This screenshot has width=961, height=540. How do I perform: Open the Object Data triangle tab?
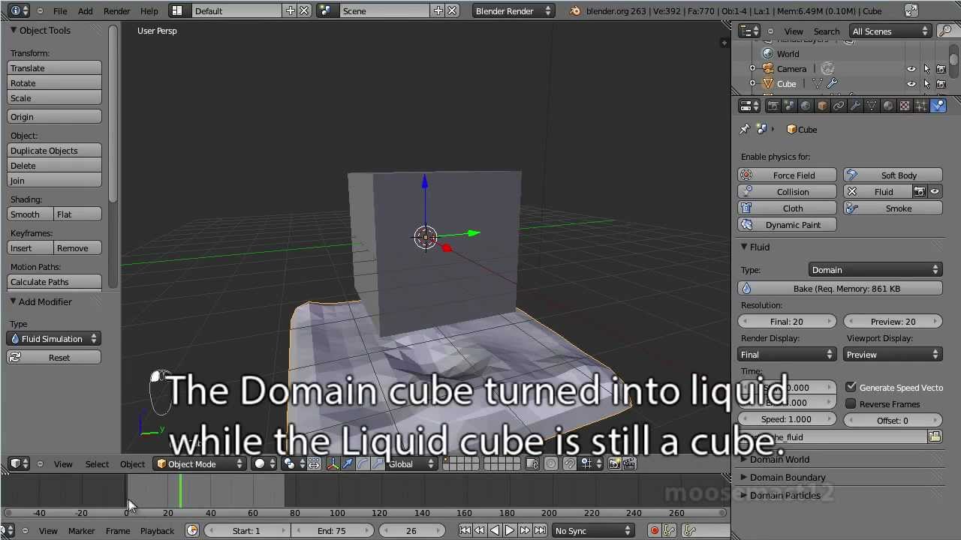click(x=872, y=106)
